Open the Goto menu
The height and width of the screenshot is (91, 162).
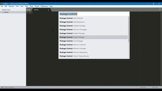tap(27, 6)
